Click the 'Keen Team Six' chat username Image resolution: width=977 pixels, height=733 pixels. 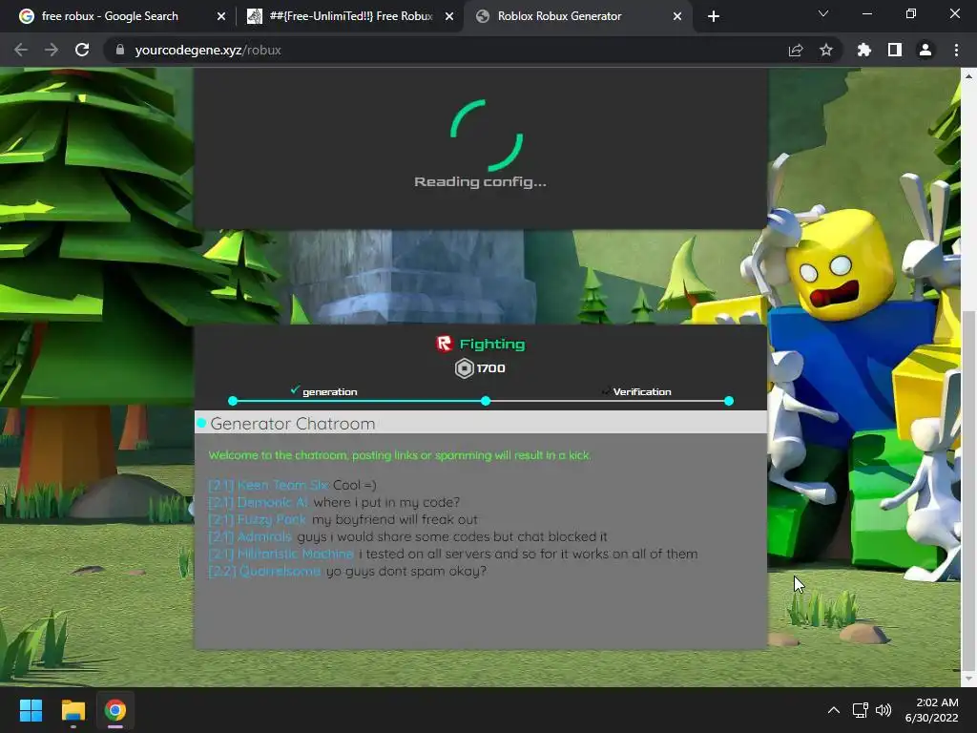point(282,485)
